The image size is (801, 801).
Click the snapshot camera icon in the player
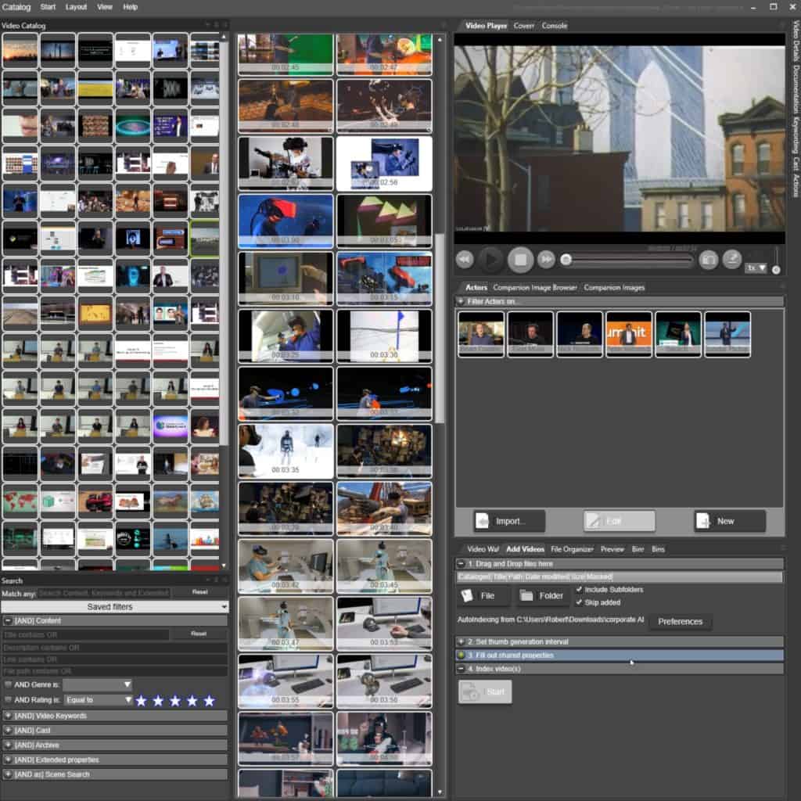pos(710,260)
